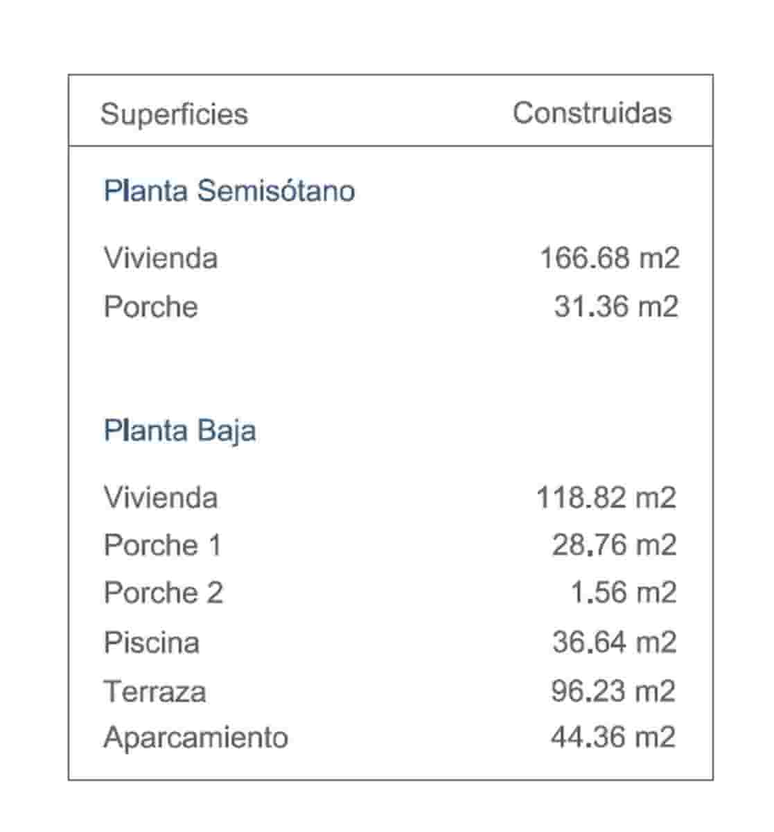The image size is (774, 832).
Task: Select the 44.36 m2 area value
Action: pos(613,737)
